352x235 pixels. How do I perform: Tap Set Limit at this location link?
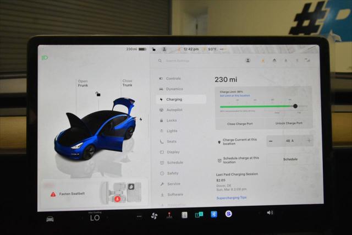(235, 96)
